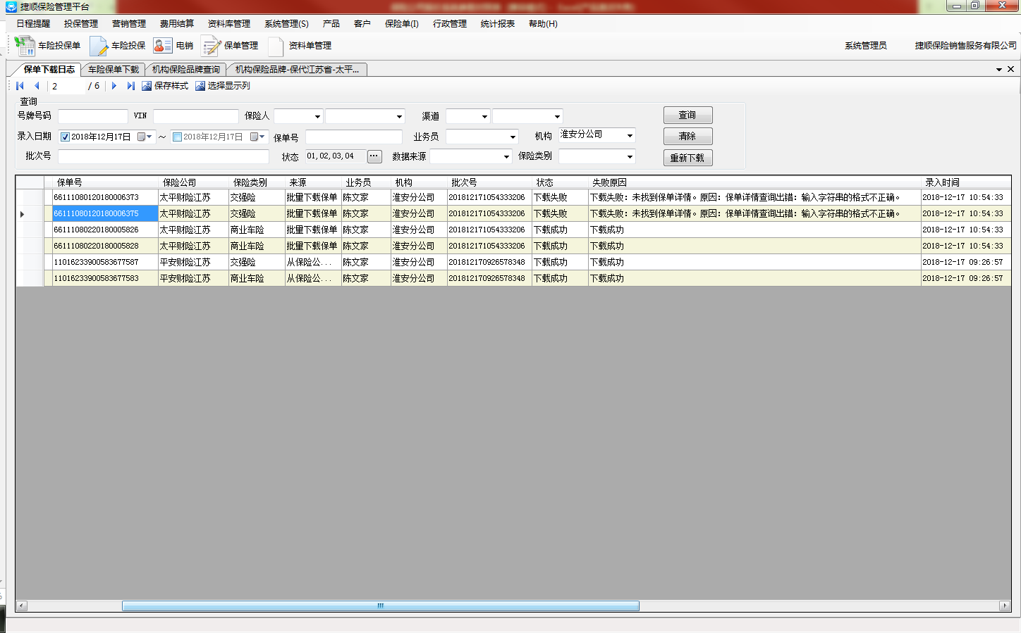Open the 统计报表 menu
This screenshot has height=633, width=1021.
[x=498, y=24]
